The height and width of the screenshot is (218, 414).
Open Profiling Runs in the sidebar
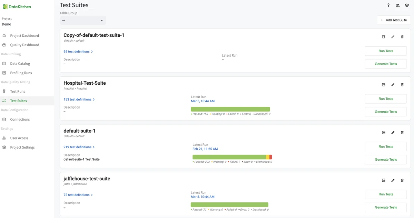(21, 73)
